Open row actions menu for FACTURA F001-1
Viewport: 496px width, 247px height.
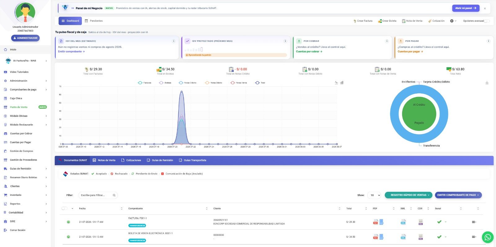pos(474,222)
